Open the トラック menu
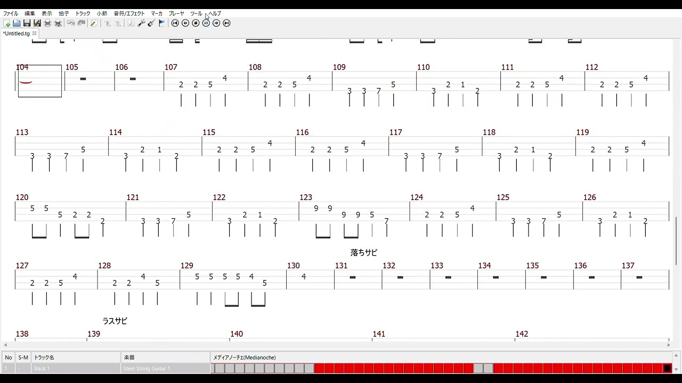Image resolution: width=682 pixels, height=383 pixels. 83,13
